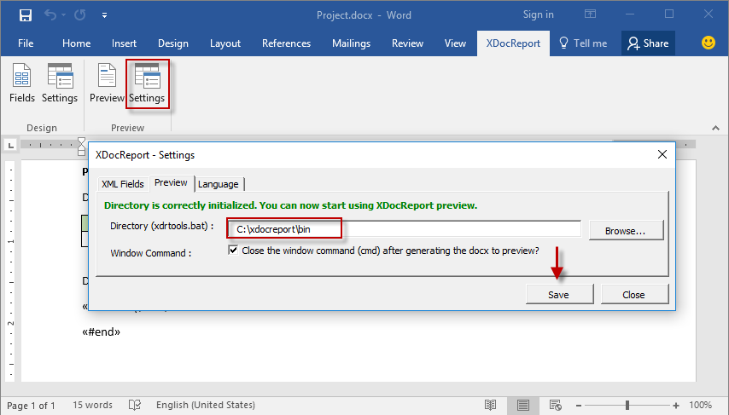Click the Close button in Settings dialog

[633, 294]
